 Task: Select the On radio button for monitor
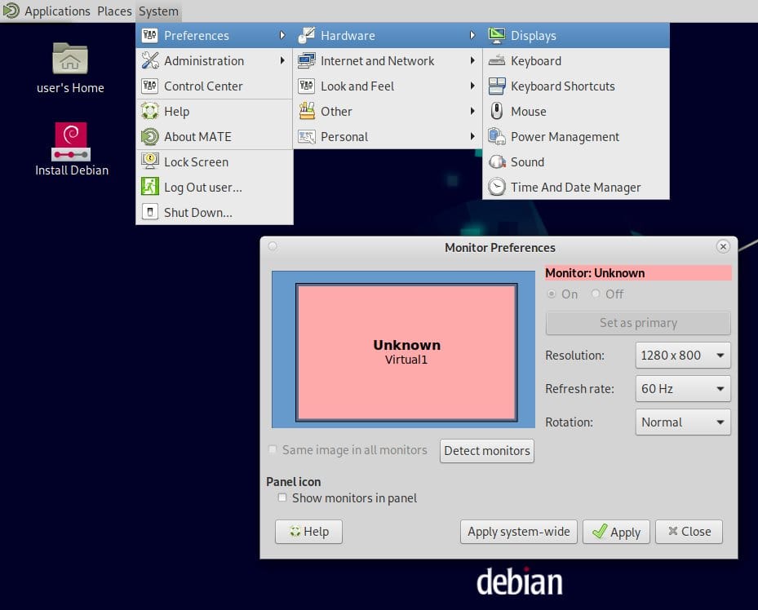pos(552,294)
